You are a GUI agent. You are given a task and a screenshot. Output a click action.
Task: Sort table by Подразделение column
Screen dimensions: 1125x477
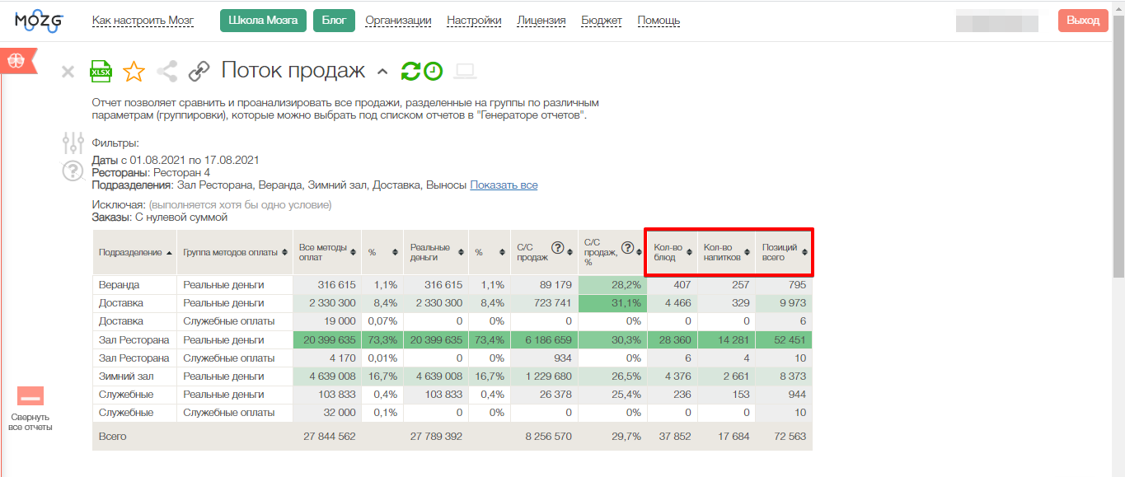click(x=135, y=252)
